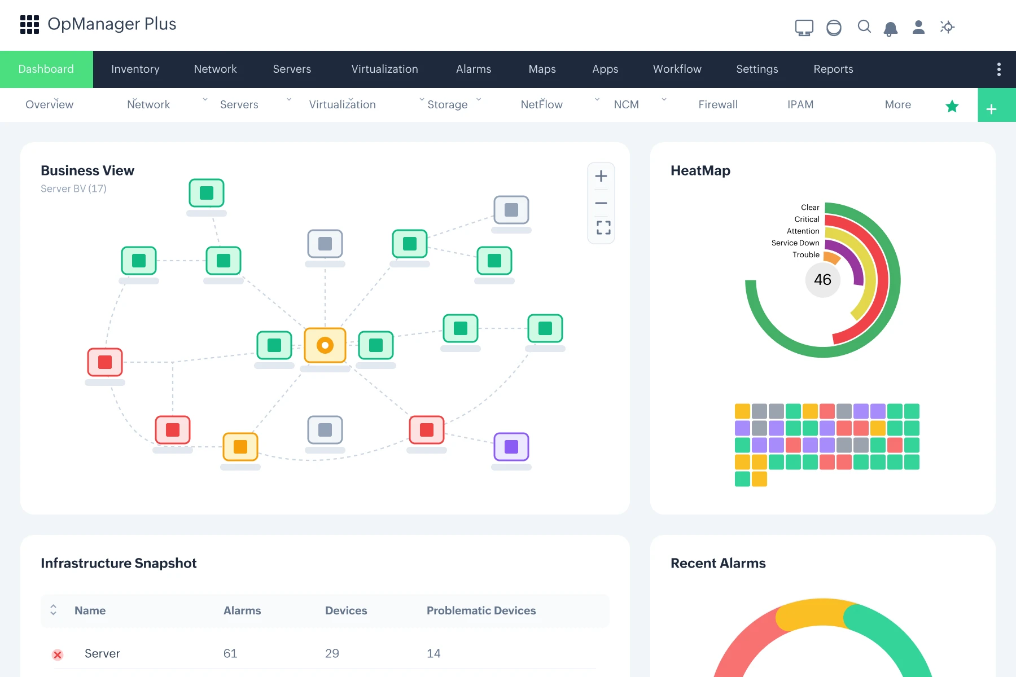Open the Maps tab
This screenshot has width=1016, height=677.
(542, 69)
